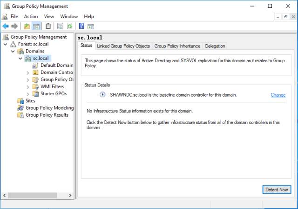Select WMI Filters label in tree

point(52,87)
